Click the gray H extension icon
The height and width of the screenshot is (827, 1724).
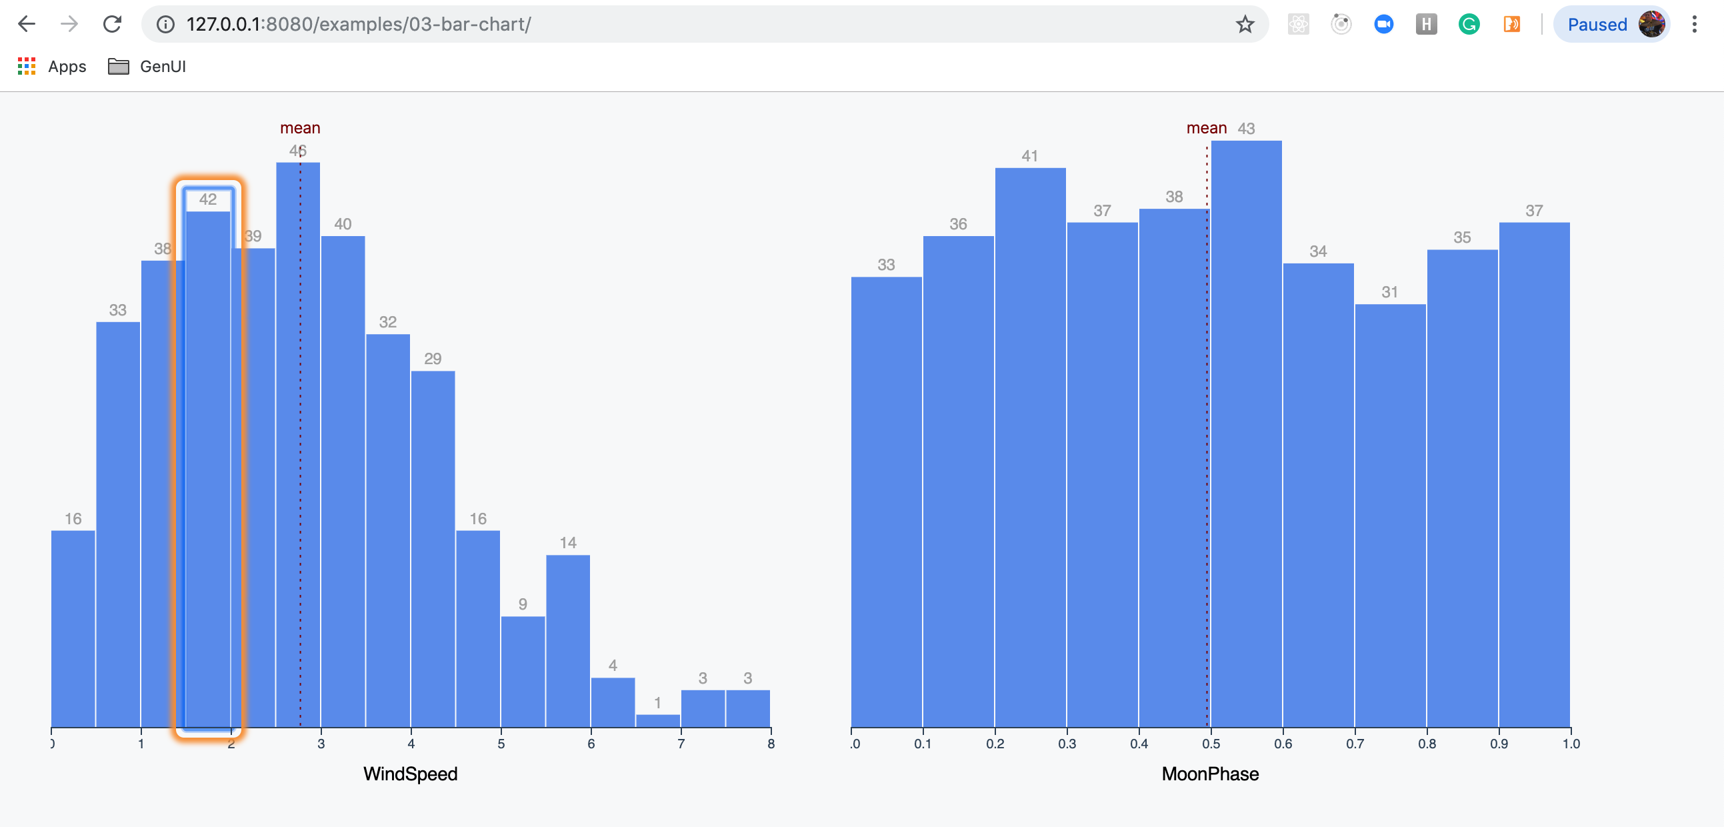coord(1426,25)
